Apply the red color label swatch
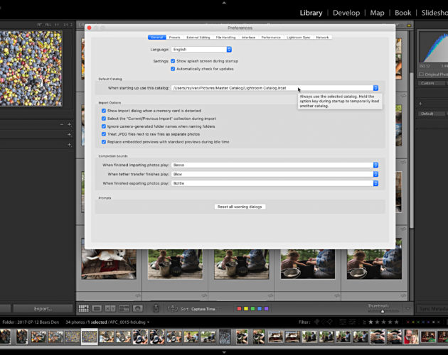Viewport: 448px width, 355px height. coord(240,308)
